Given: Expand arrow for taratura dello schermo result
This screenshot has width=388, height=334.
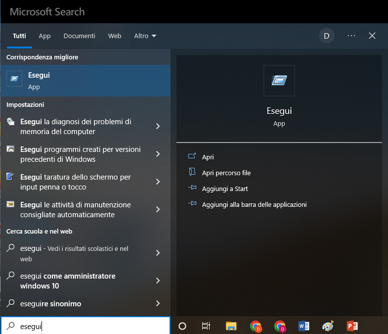Looking at the screenshot, I should pyautogui.click(x=158, y=182).
